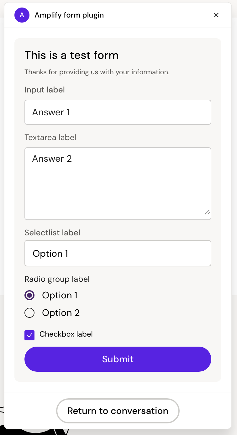The width and height of the screenshot is (237, 435).
Task: Click the "Thanks for providing us" description text
Action: (97, 72)
